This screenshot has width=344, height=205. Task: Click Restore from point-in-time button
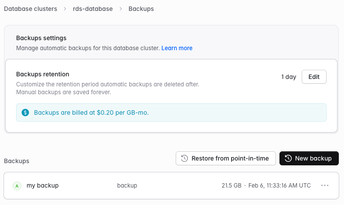click(226, 158)
